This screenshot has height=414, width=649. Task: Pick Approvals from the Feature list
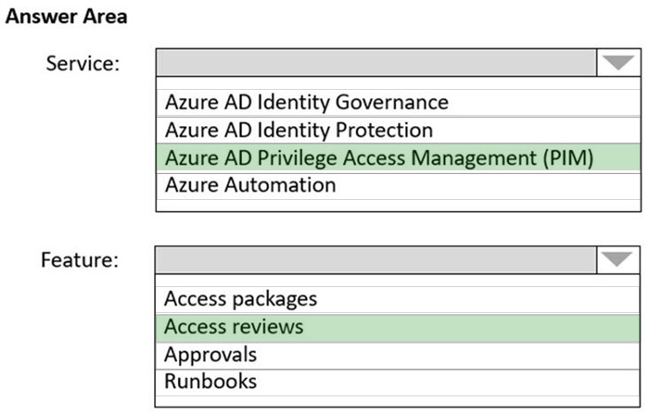pyautogui.click(x=210, y=354)
